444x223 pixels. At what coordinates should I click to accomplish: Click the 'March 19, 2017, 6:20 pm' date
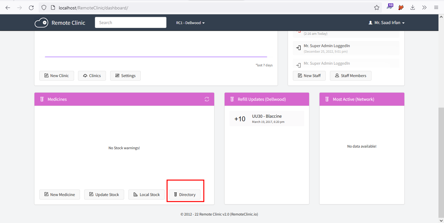click(x=268, y=122)
